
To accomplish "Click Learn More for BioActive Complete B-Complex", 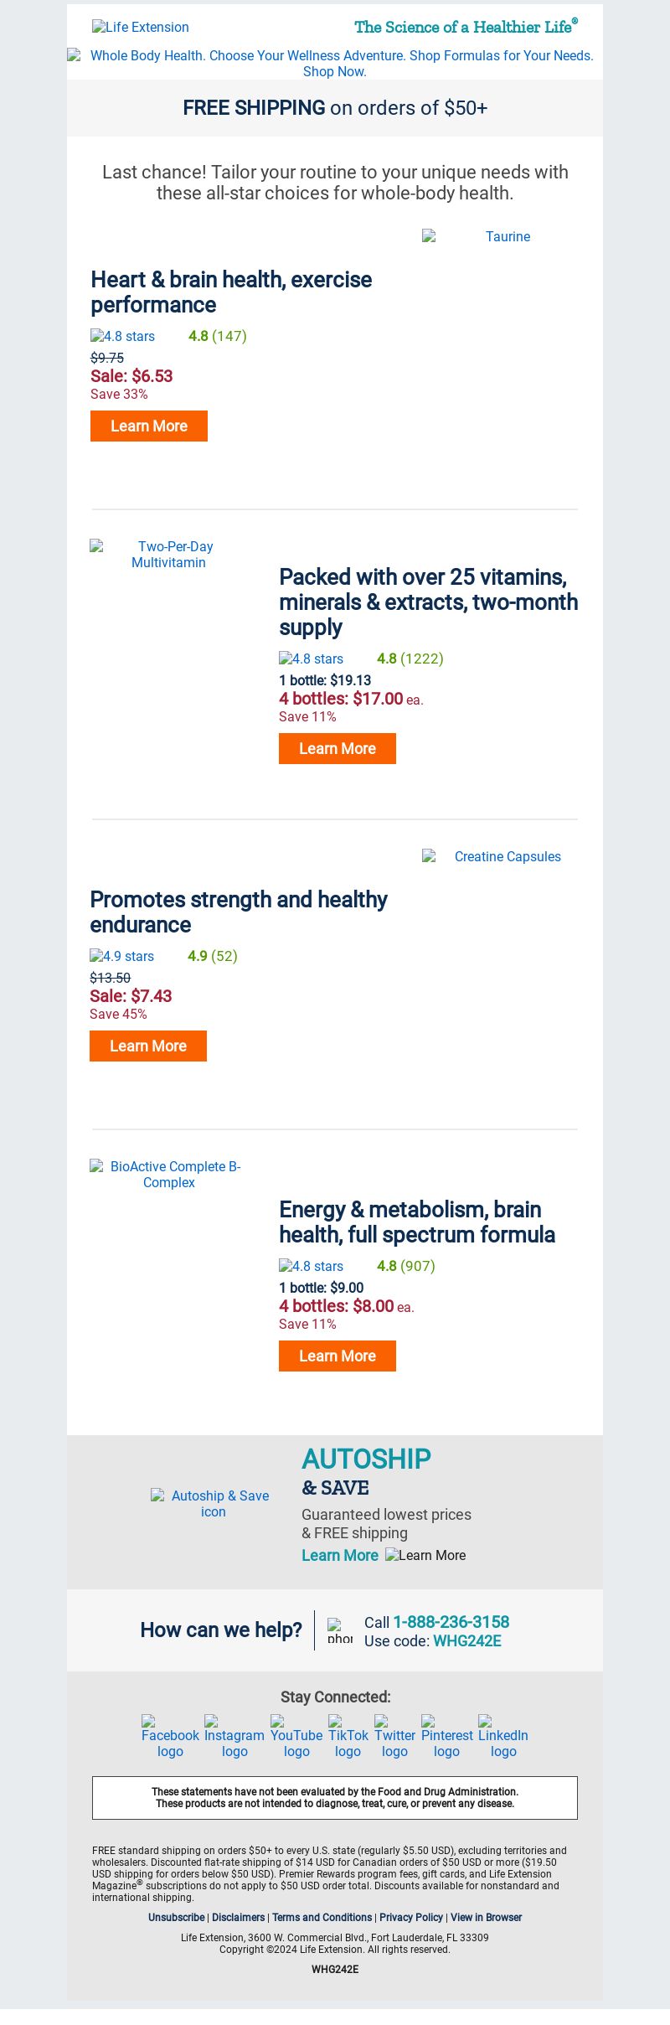I will tap(338, 1356).
